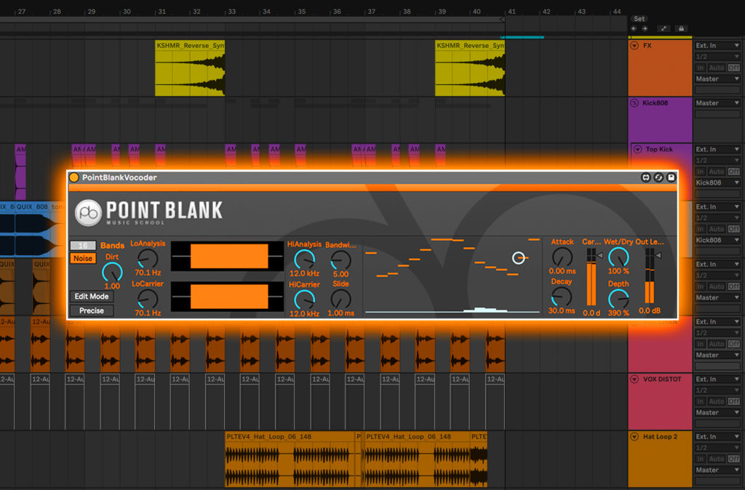Click the diagonal arrow icon beside the lock
The width and height of the screenshot is (745, 490).
pos(664,29)
